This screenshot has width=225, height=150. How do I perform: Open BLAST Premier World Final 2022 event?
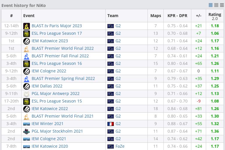(x=62, y=48)
